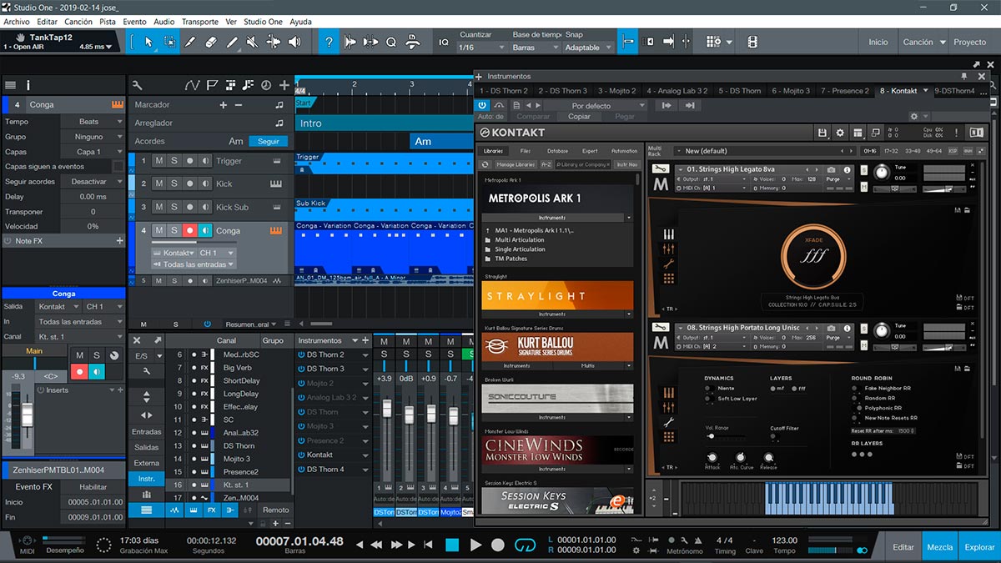Image resolution: width=1001 pixels, height=563 pixels.
Task: Show the tempo track clock icon
Action: click(x=265, y=85)
